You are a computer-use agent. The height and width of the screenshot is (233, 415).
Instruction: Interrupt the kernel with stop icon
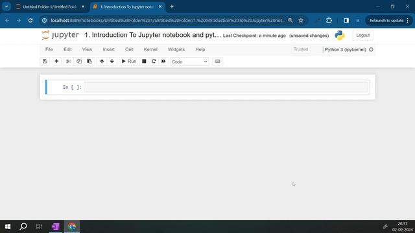point(144,61)
